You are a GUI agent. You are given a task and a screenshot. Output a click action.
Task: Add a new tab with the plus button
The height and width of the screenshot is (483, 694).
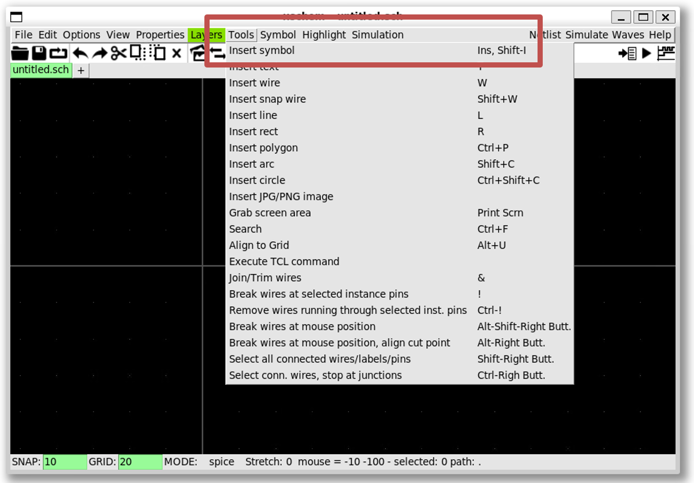(81, 70)
